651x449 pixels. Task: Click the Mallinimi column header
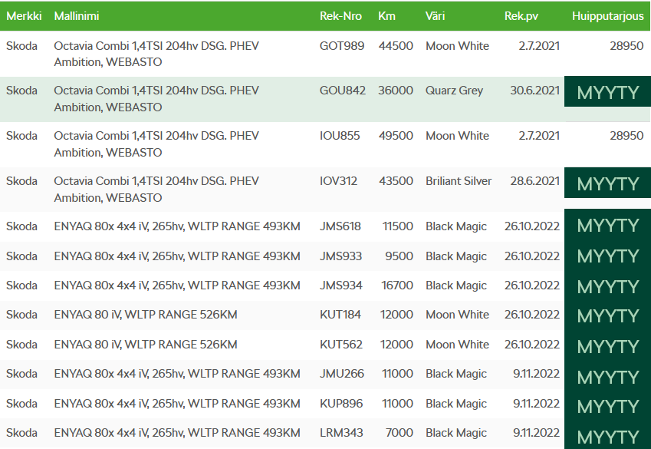point(77,16)
